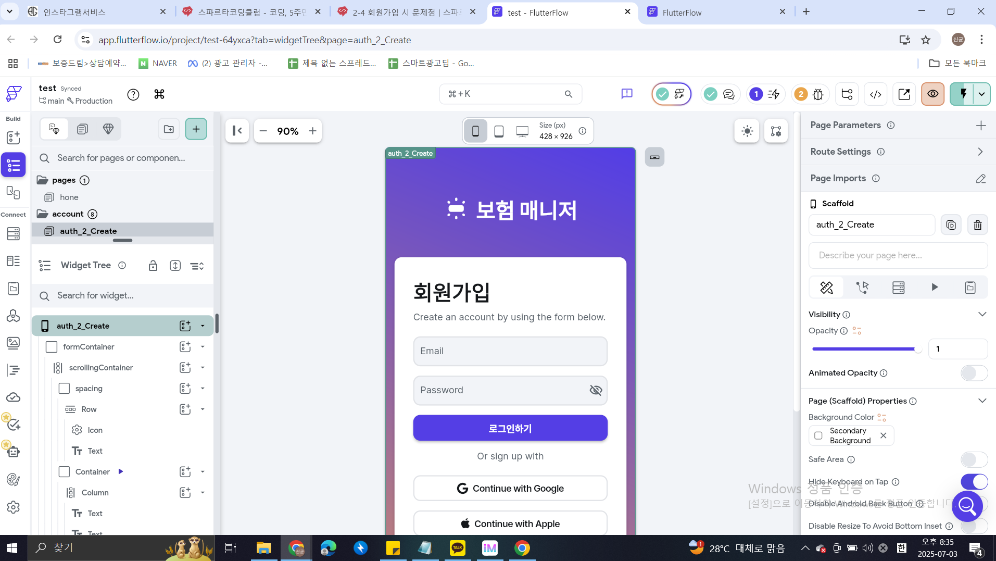Adjust the Opacity slider
Screen dimensions: 996x561
tap(867, 349)
